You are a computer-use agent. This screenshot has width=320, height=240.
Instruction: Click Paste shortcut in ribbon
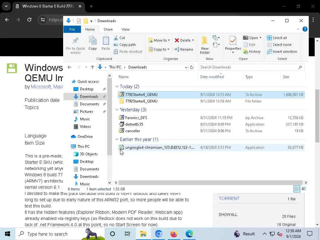128,52
